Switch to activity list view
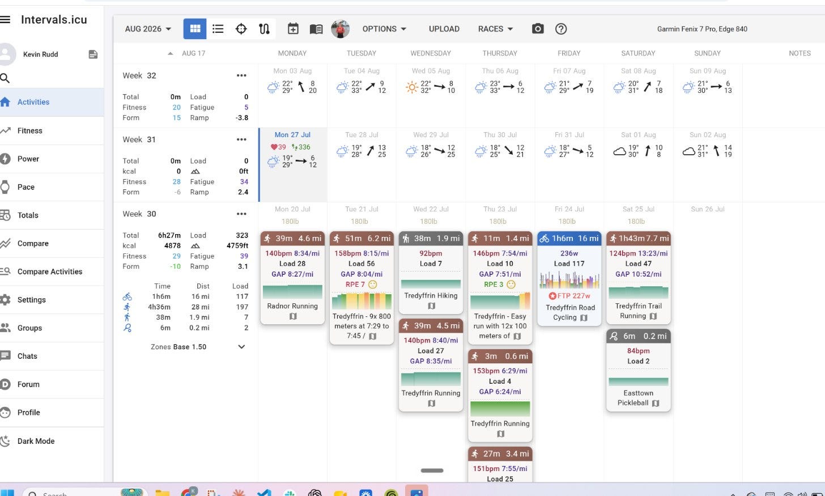 tap(218, 29)
